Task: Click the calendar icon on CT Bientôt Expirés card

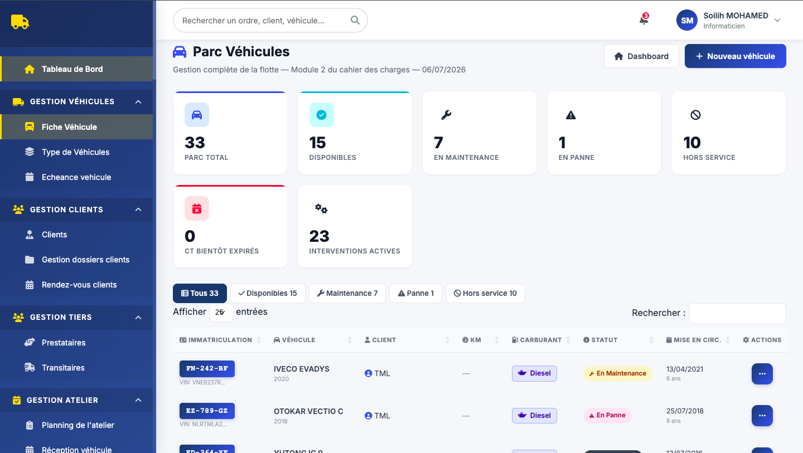Action: [197, 208]
